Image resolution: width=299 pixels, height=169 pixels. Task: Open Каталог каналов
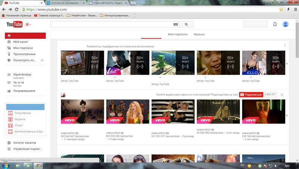(x=25, y=143)
